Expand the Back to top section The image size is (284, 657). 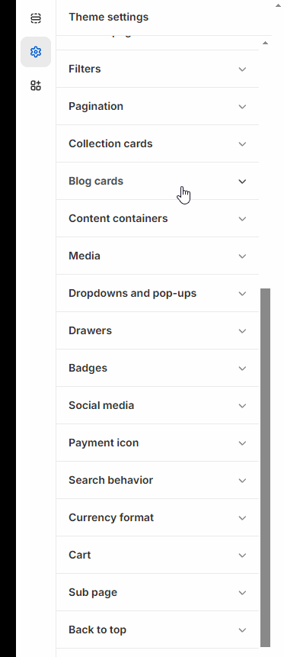click(x=158, y=630)
